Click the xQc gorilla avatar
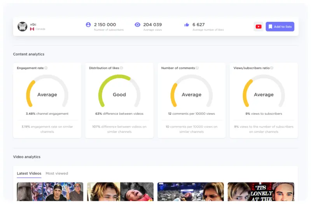 (23, 27)
